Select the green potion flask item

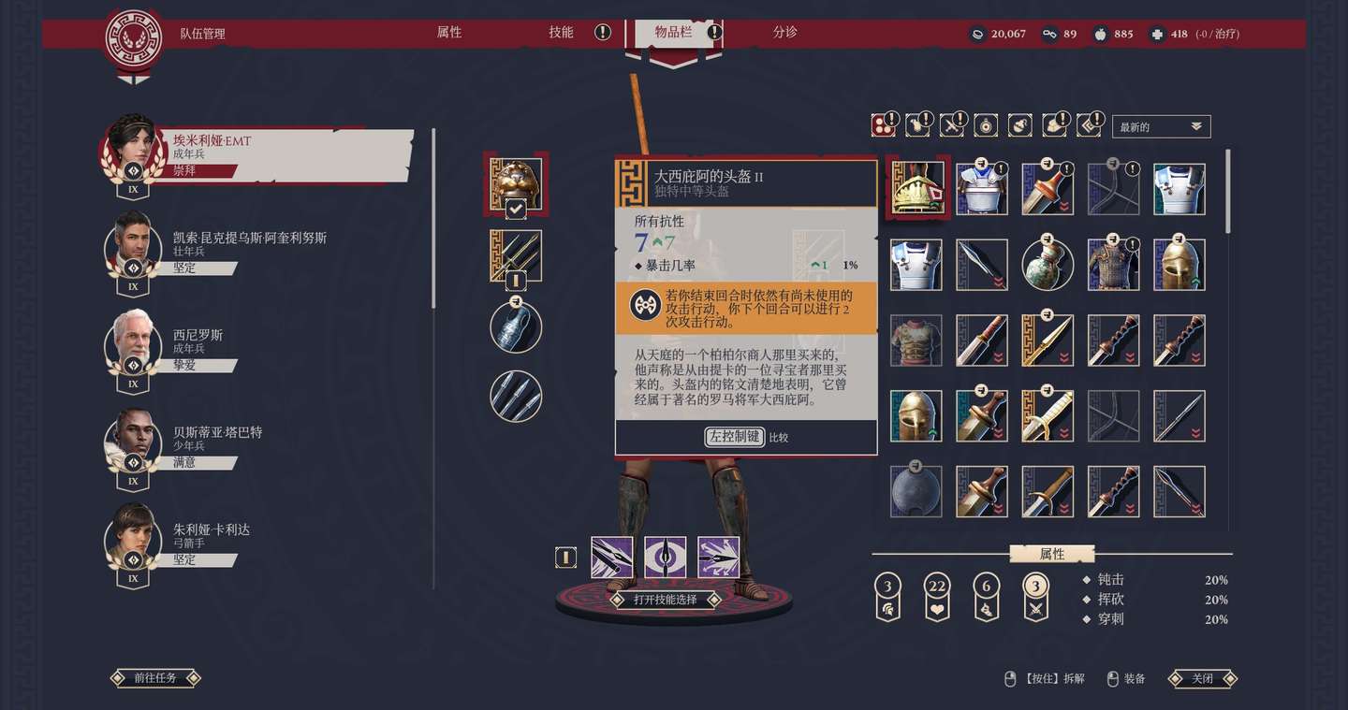pos(1047,265)
